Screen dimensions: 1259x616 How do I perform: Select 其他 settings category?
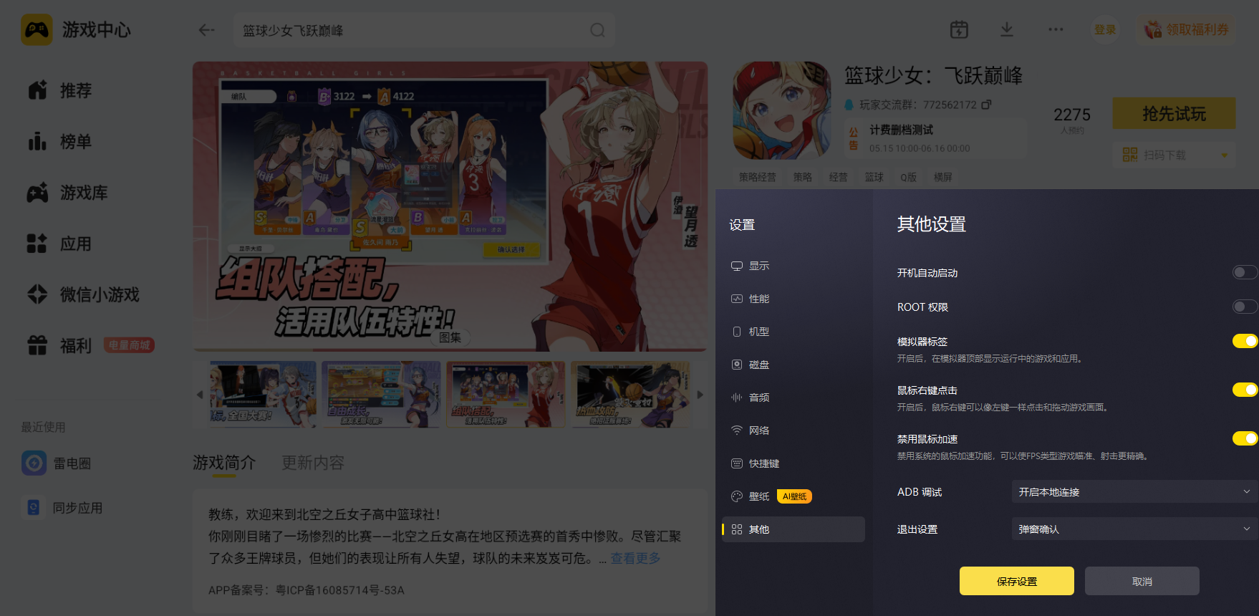793,529
